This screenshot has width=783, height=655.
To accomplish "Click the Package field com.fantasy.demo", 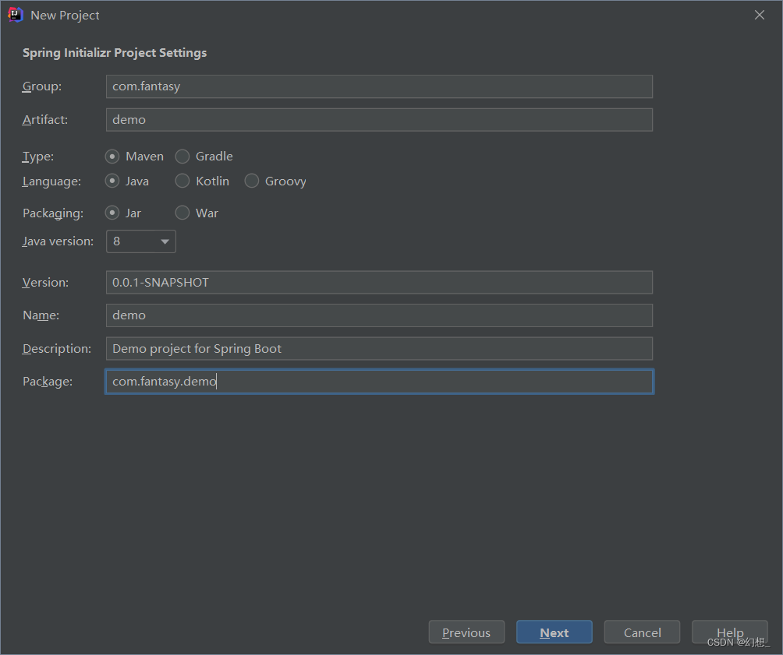I will [379, 382].
